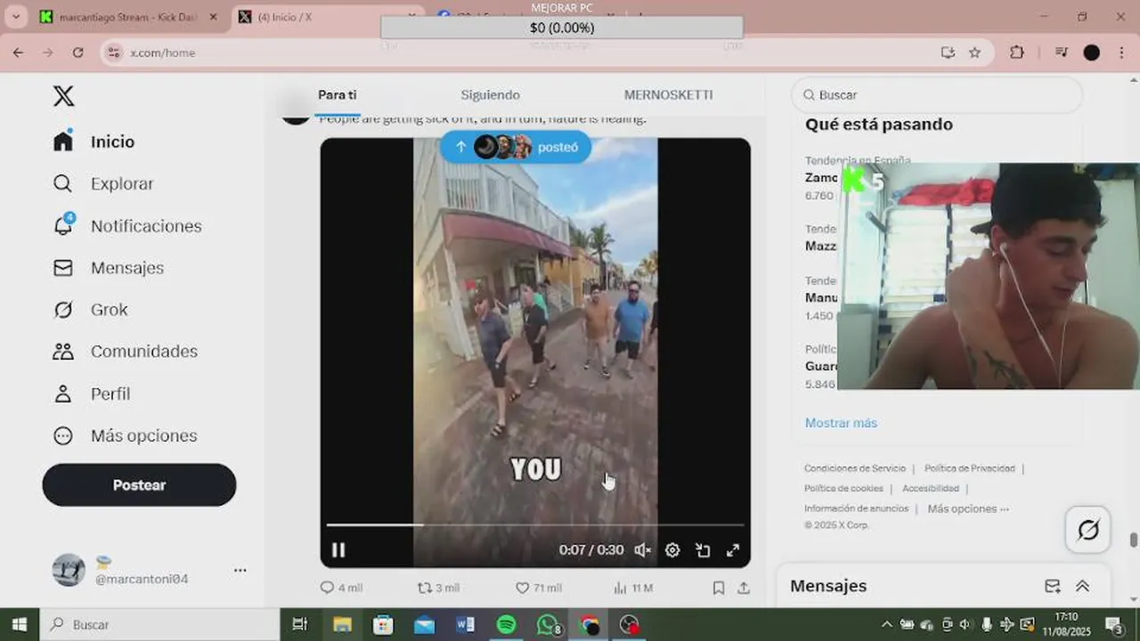This screenshot has width=1140, height=641.
Task: Bookmark this page with star icon
Action: click(974, 53)
